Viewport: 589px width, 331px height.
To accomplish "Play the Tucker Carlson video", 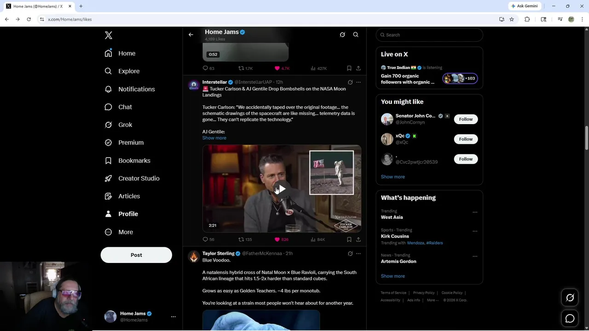I will pyautogui.click(x=282, y=189).
